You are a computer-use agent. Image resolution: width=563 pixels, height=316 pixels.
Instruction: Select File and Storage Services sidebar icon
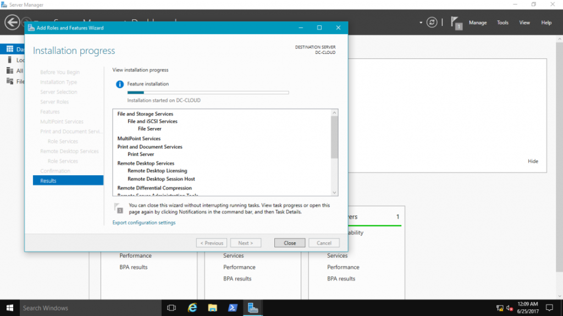(10, 81)
